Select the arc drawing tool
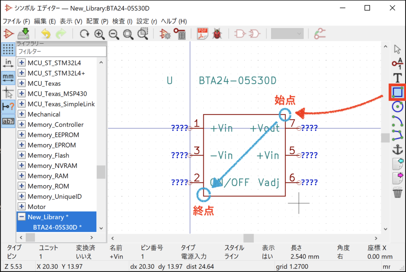The height and width of the screenshot is (272, 406). [397, 121]
